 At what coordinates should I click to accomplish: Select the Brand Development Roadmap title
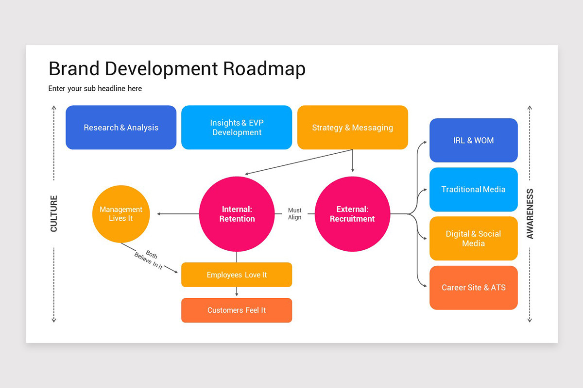point(177,69)
